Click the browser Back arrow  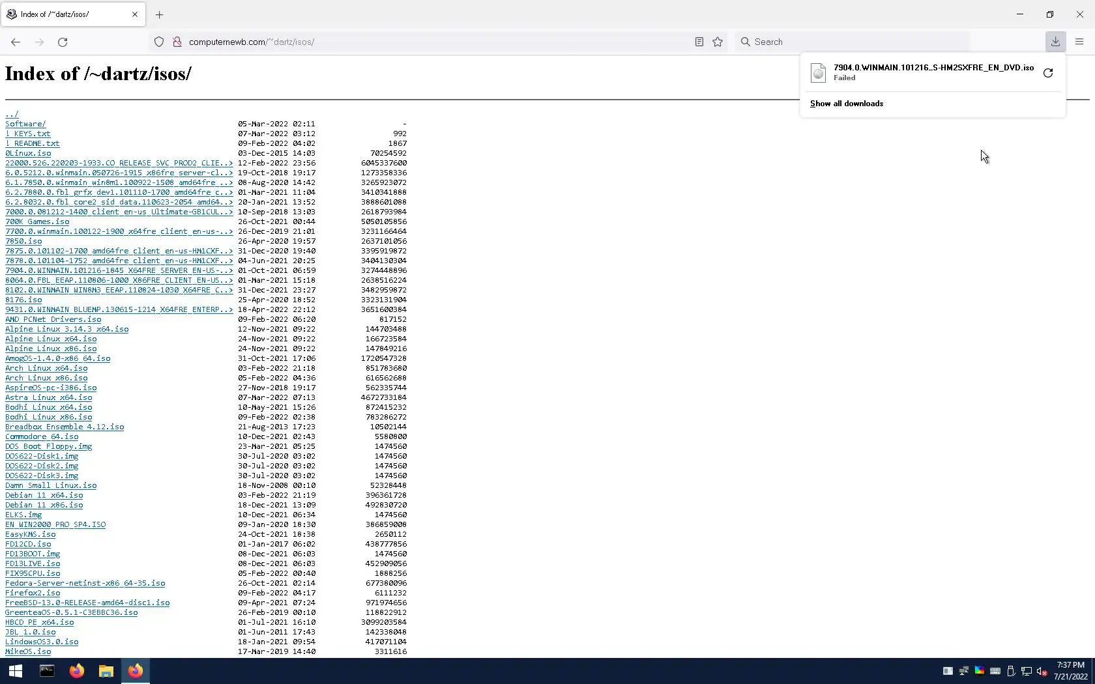pyautogui.click(x=16, y=42)
